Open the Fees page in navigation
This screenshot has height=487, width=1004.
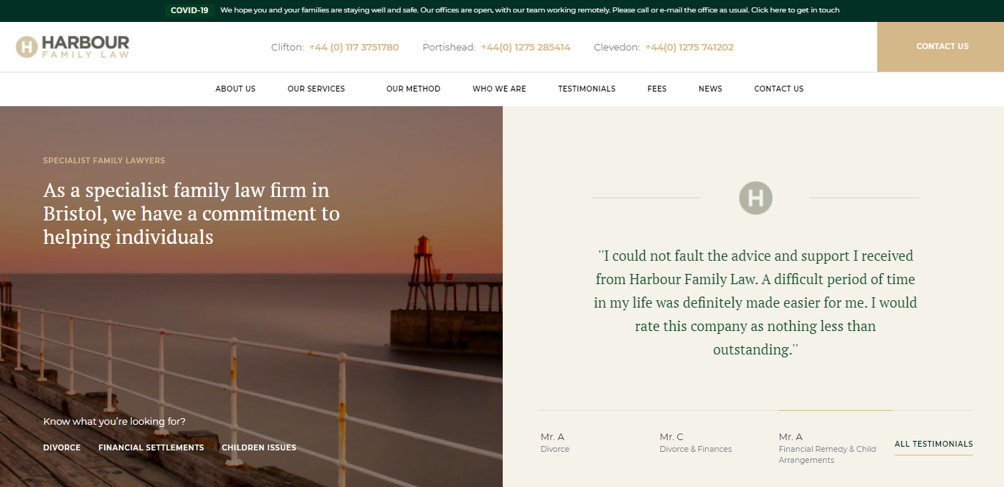657,89
